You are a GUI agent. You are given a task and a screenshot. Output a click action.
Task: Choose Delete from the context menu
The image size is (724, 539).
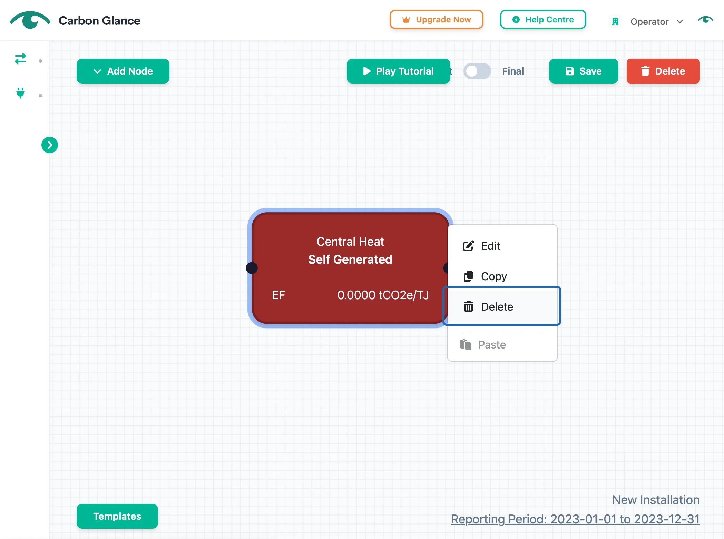click(x=502, y=306)
